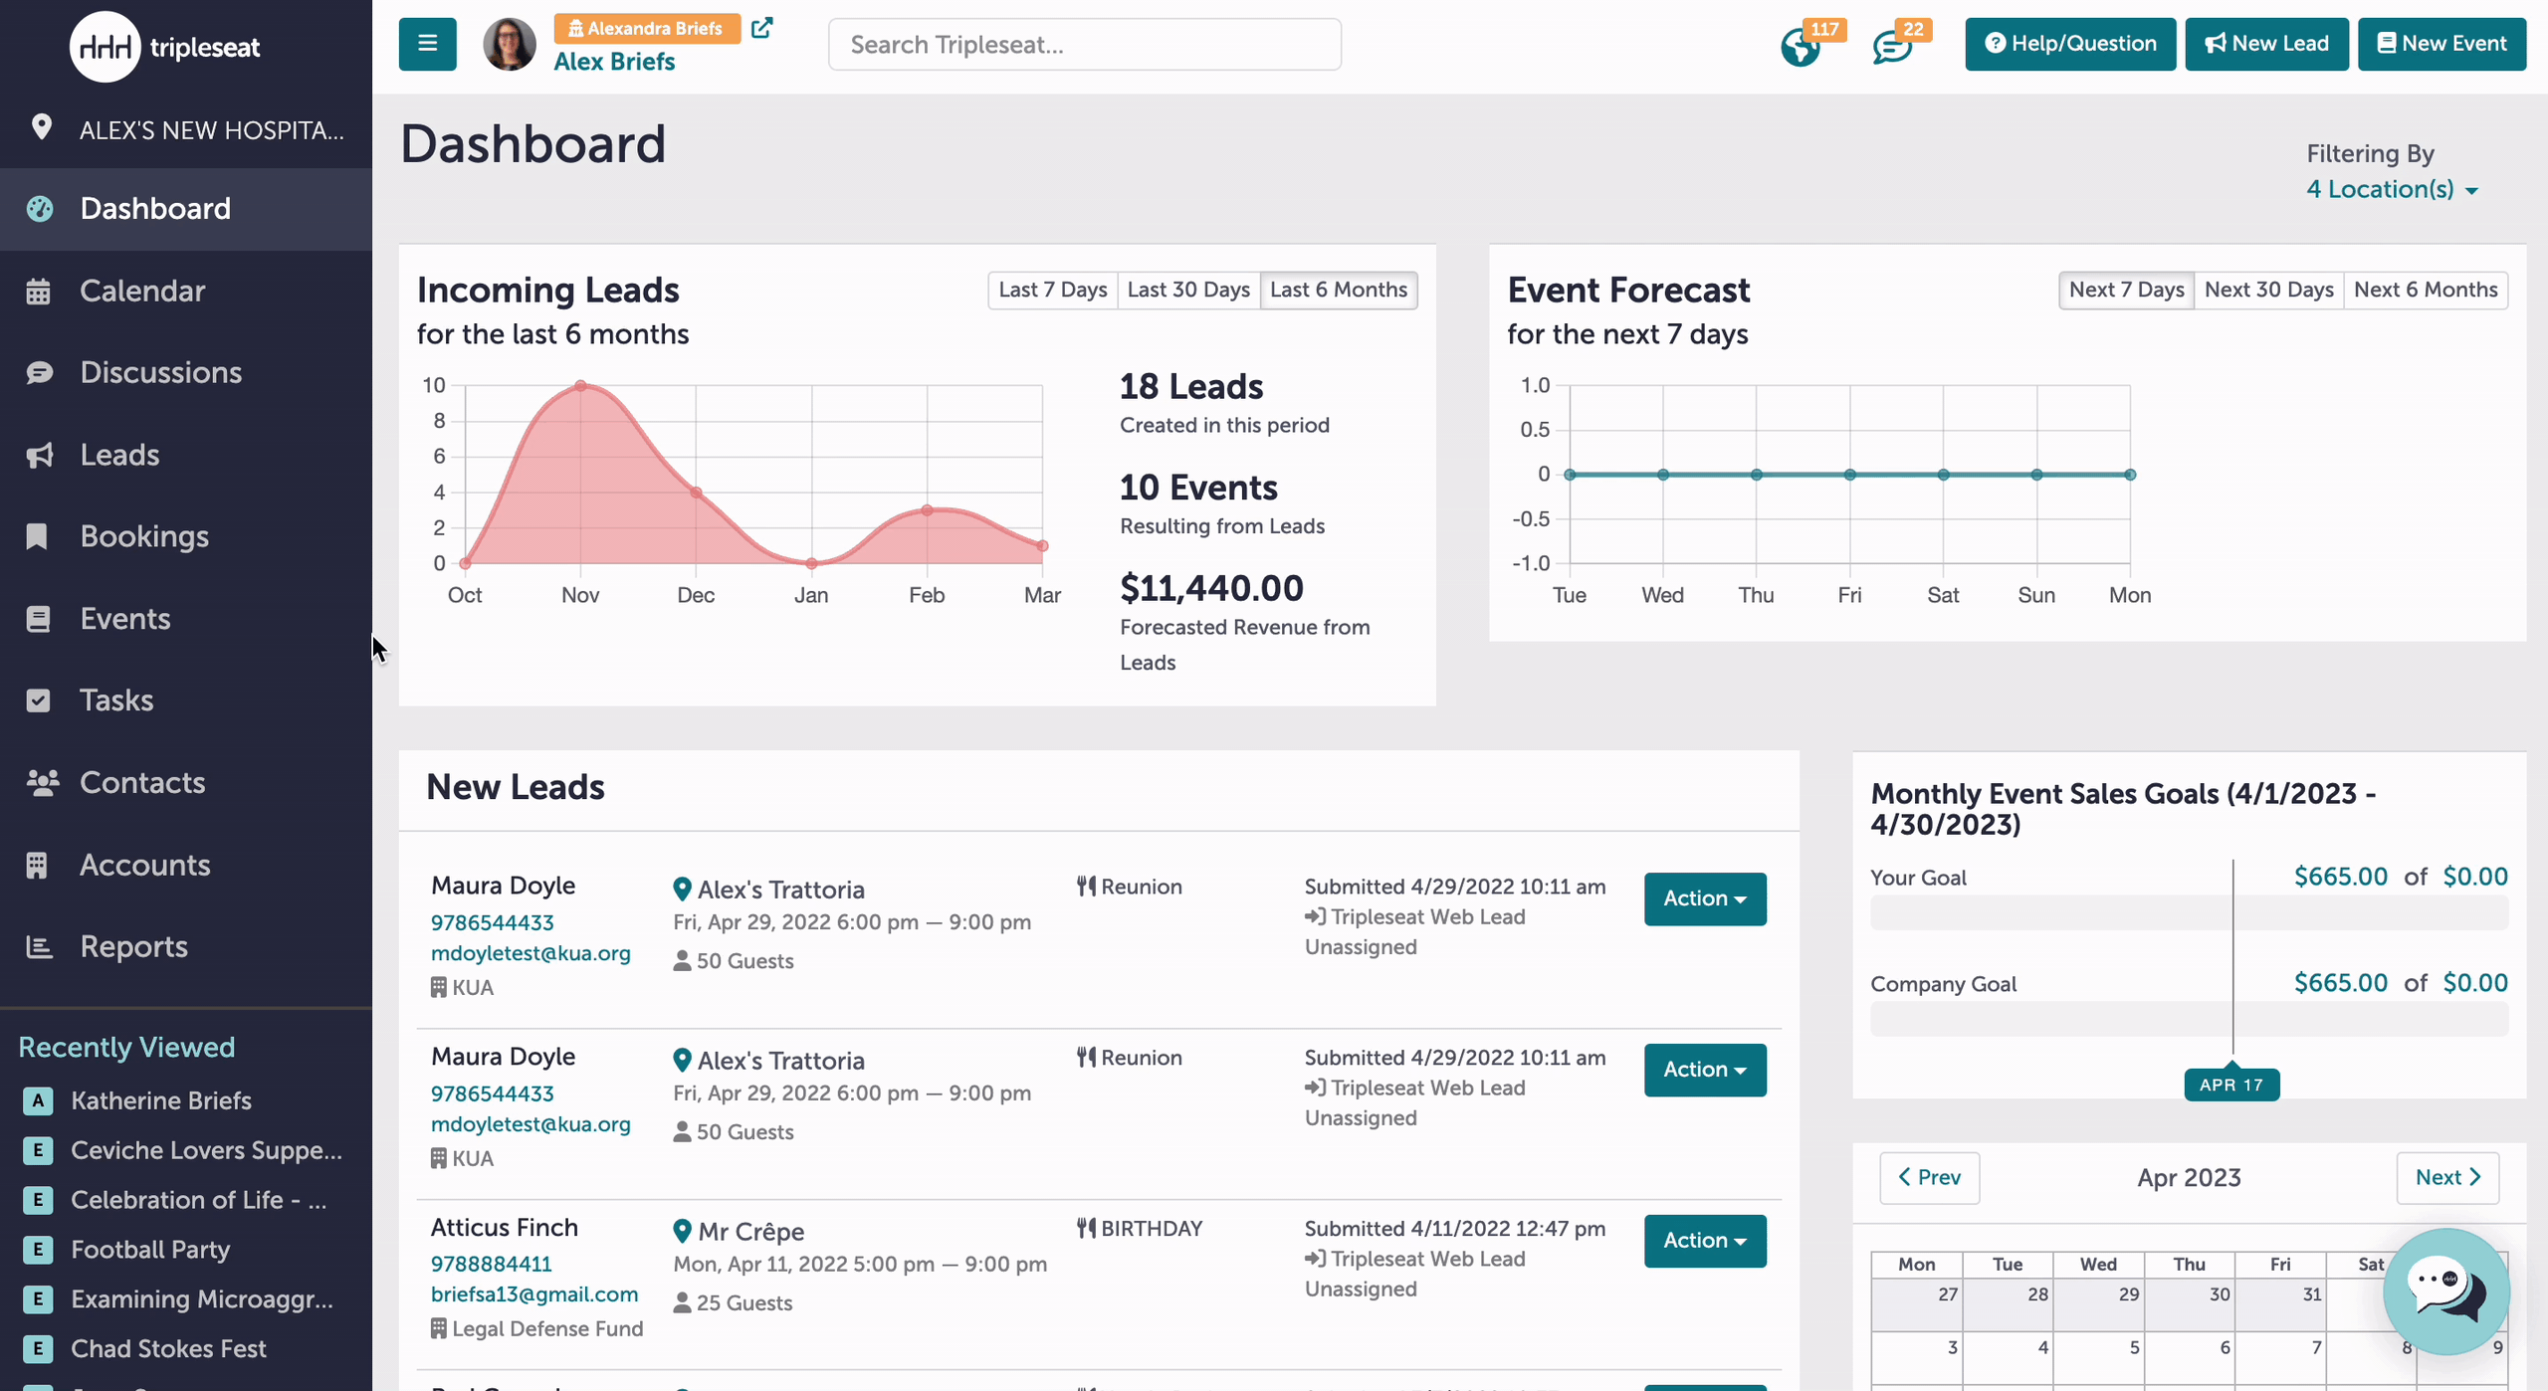
Task: Open the Action dropdown for the first Maura Doyle lead
Action: (x=1705, y=898)
